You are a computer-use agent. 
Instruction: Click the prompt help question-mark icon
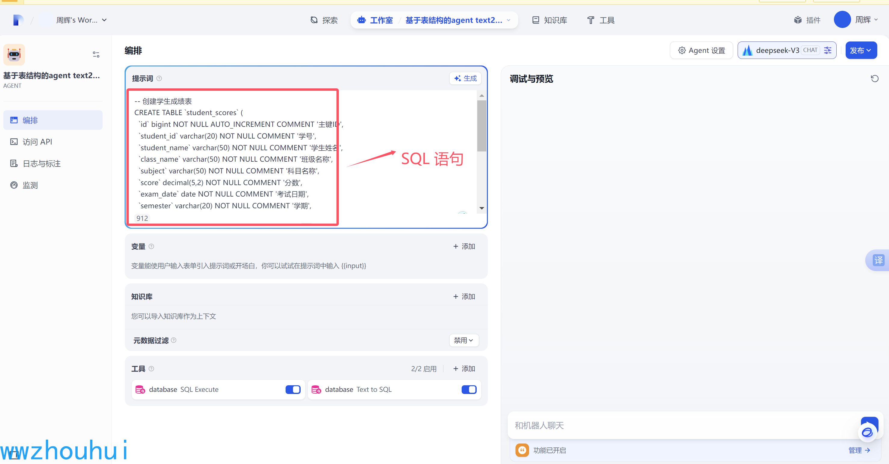159,79
